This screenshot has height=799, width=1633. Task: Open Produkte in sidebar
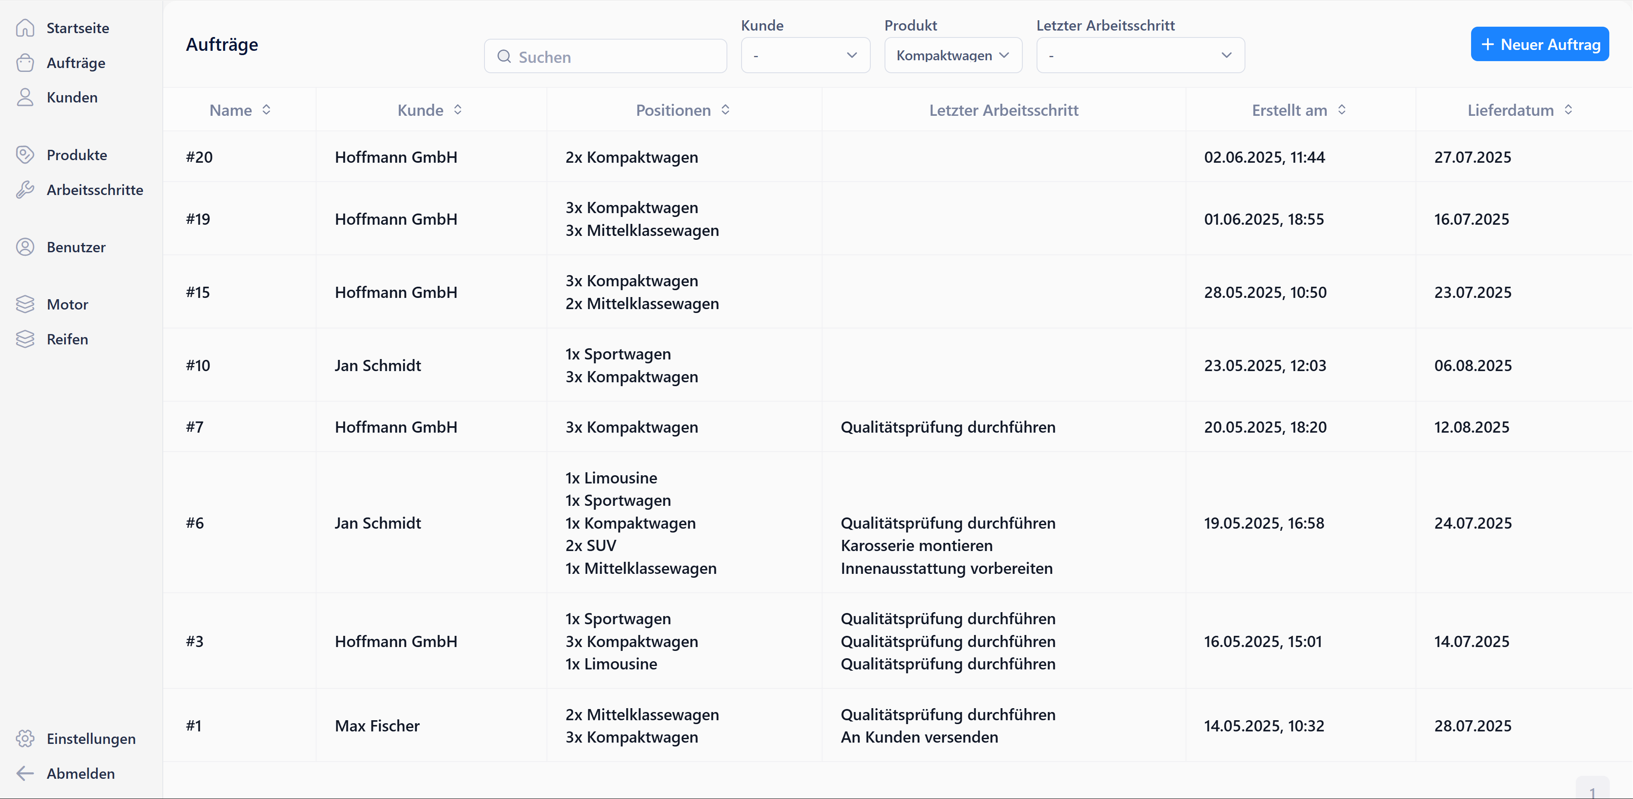point(77,155)
